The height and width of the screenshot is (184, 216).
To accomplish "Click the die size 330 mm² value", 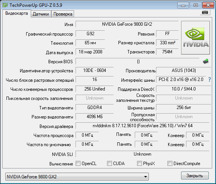I will (167, 43).
